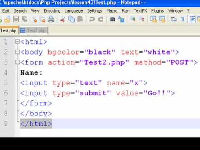Click the save icon on Test2.php tab
200x150 pixels.
click(22, 30)
